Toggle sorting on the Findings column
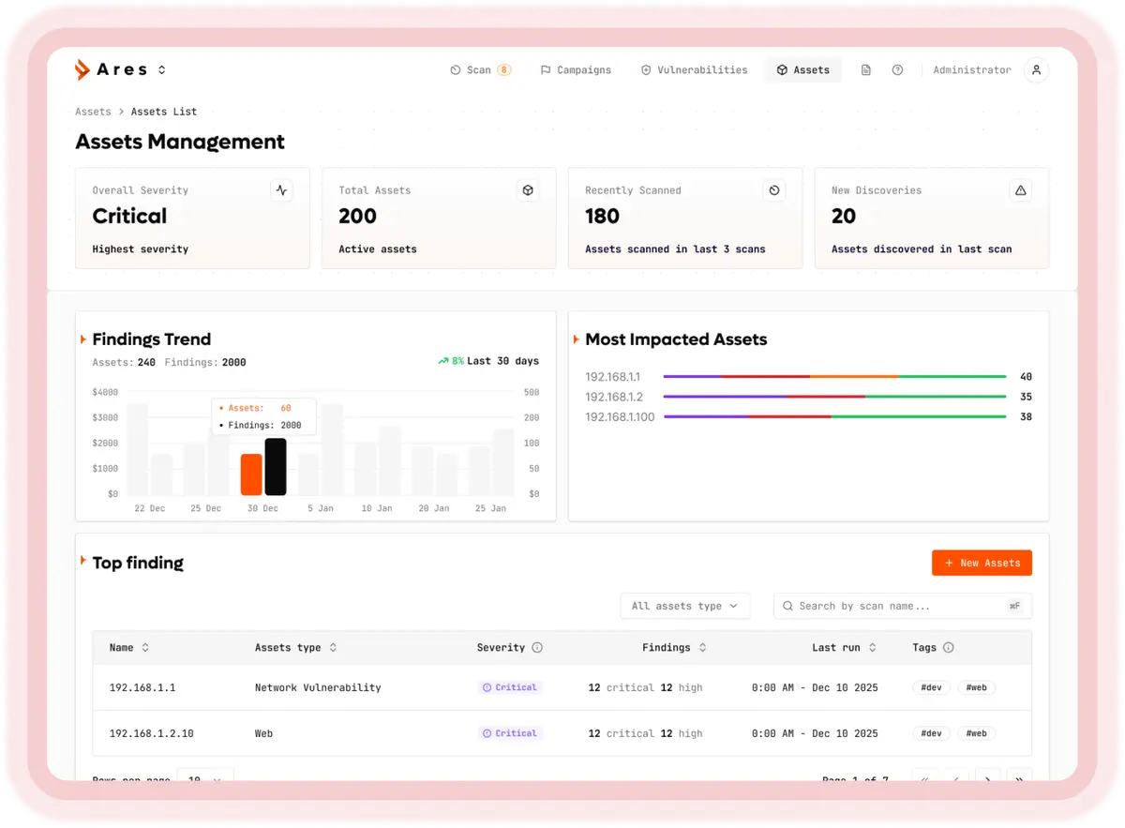This screenshot has width=1125, height=828. click(700, 647)
